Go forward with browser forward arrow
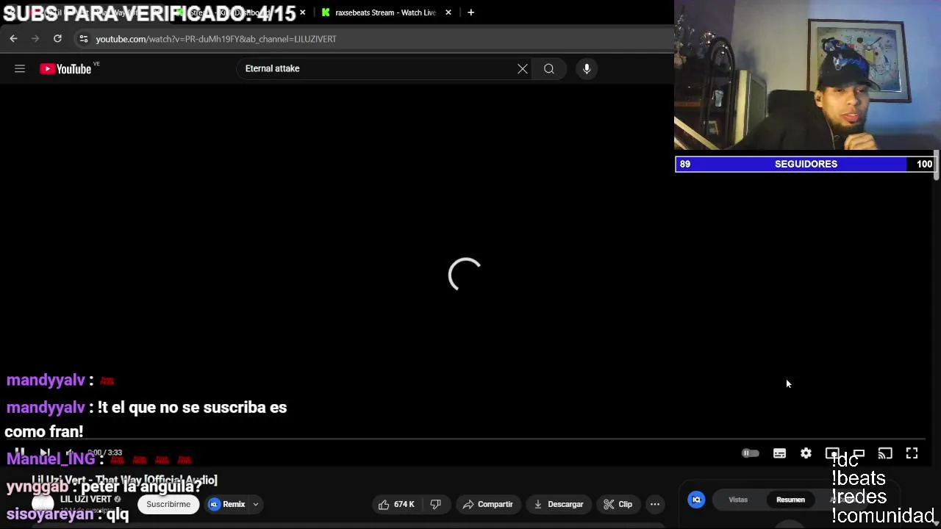The height and width of the screenshot is (529, 941). click(x=35, y=38)
